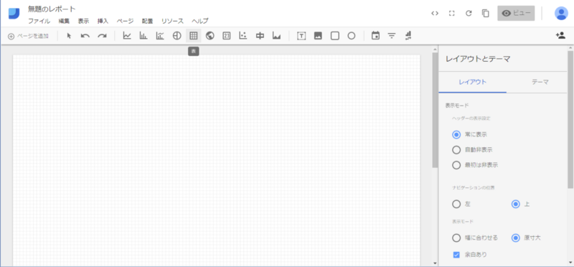Switch to the レイアウト tab
Screen dimensions: 574x267
(x=473, y=82)
